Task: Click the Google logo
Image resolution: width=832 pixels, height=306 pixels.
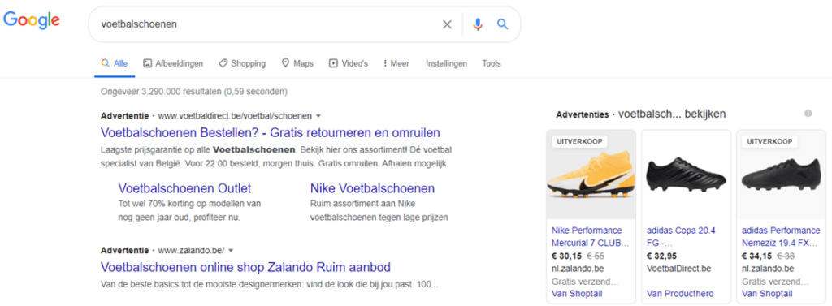Action: tap(32, 20)
